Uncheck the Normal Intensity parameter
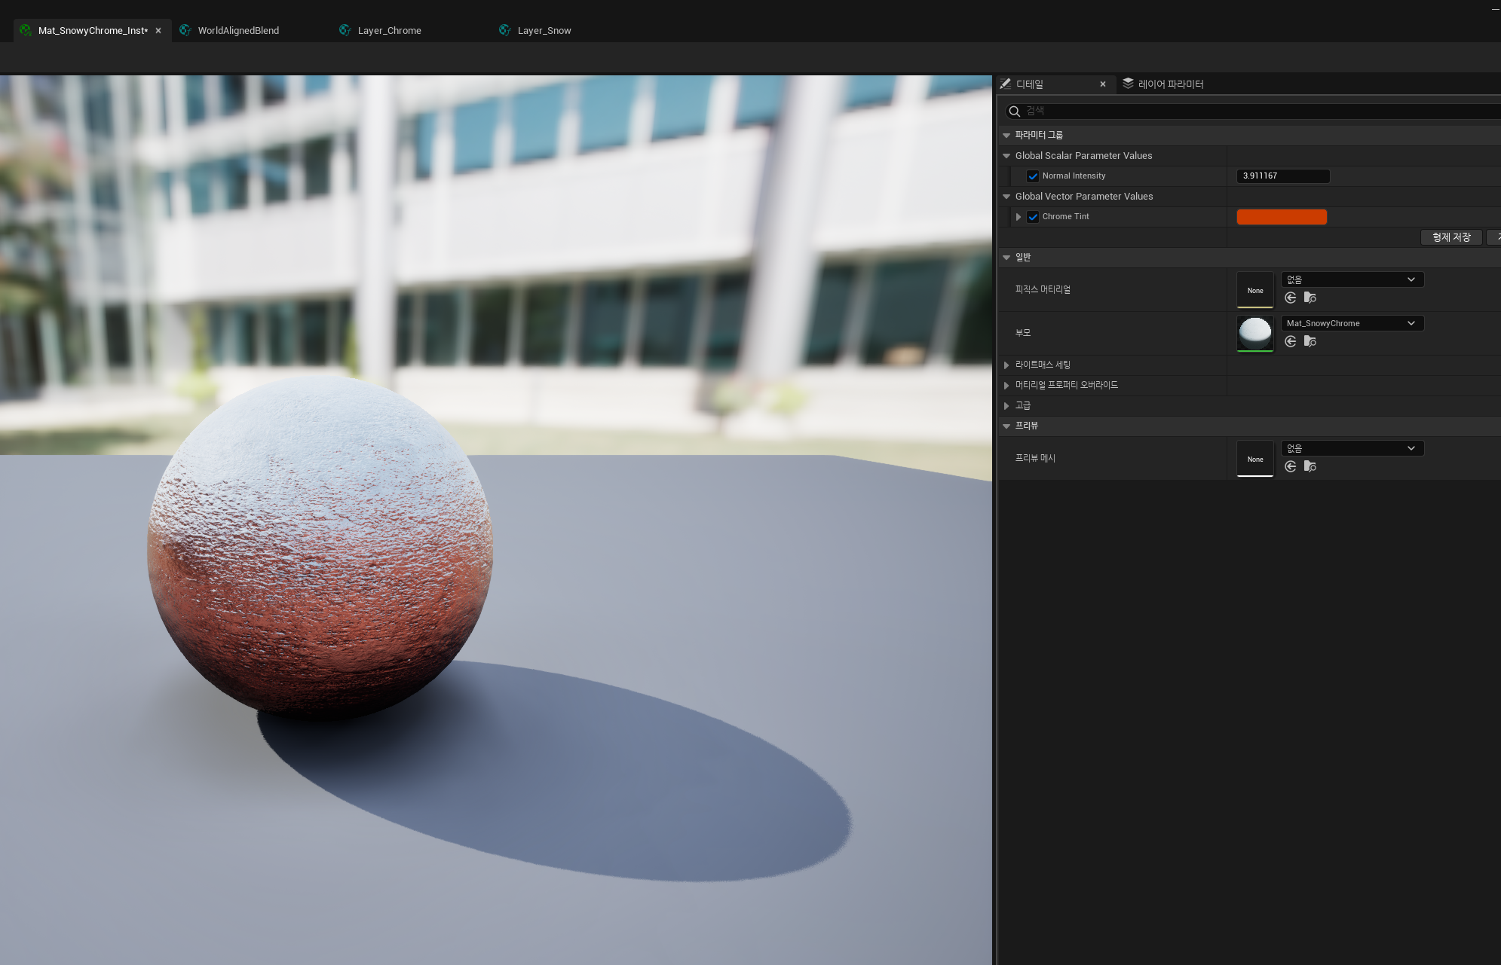The height and width of the screenshot is (965, 1501). (1033, 176)
